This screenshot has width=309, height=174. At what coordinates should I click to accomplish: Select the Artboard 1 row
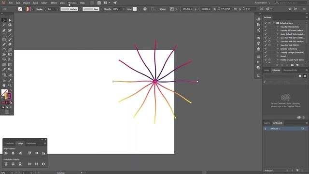click(285, 129)
